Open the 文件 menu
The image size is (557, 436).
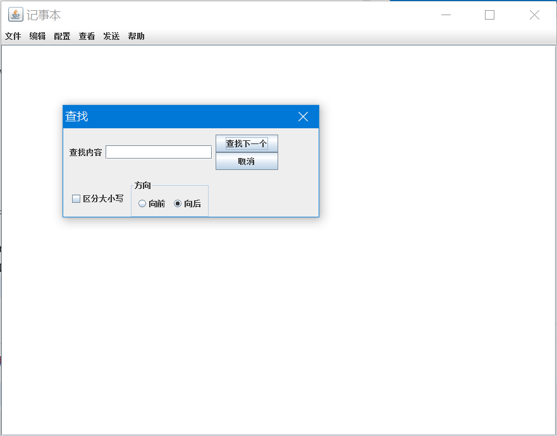[13, 36]
